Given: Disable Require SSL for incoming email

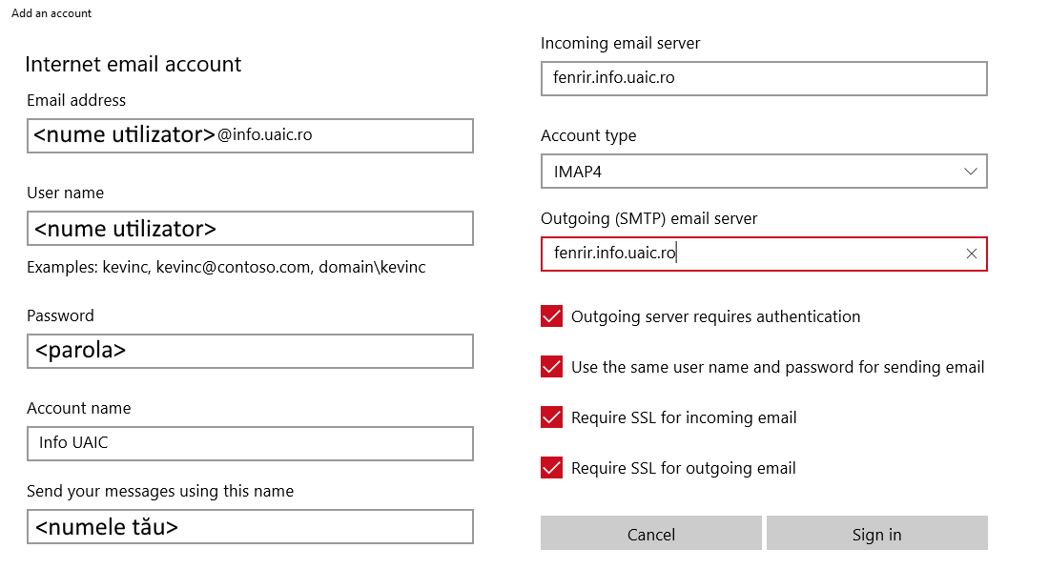Looking at the screenshot, I should pos(551,417).
